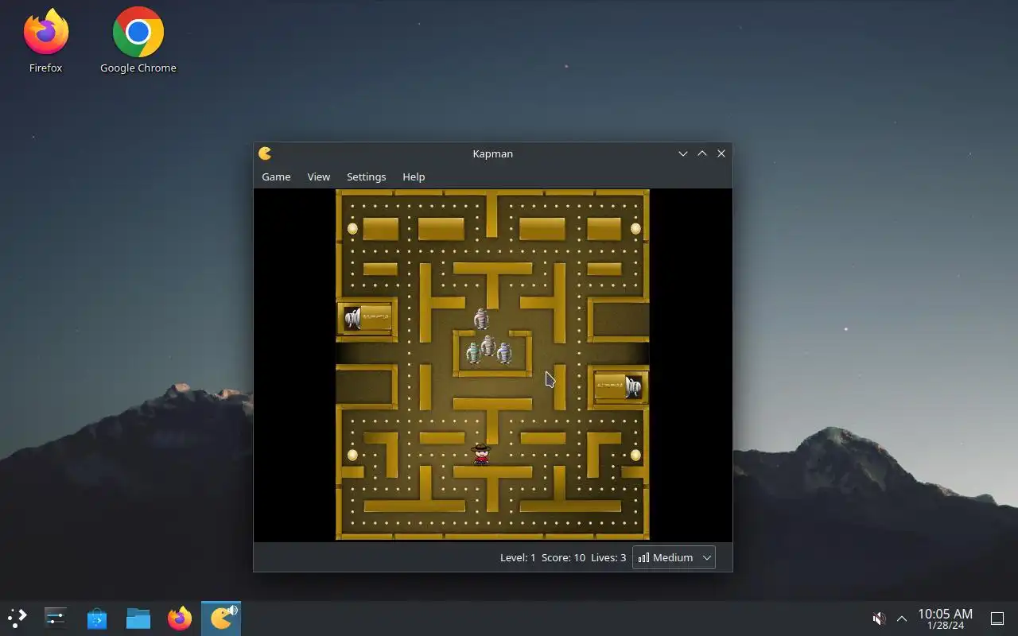Viewport: 1018px width, 636px height.
Task: Click the Lives: 3 status text
Action: click(608, 557)
